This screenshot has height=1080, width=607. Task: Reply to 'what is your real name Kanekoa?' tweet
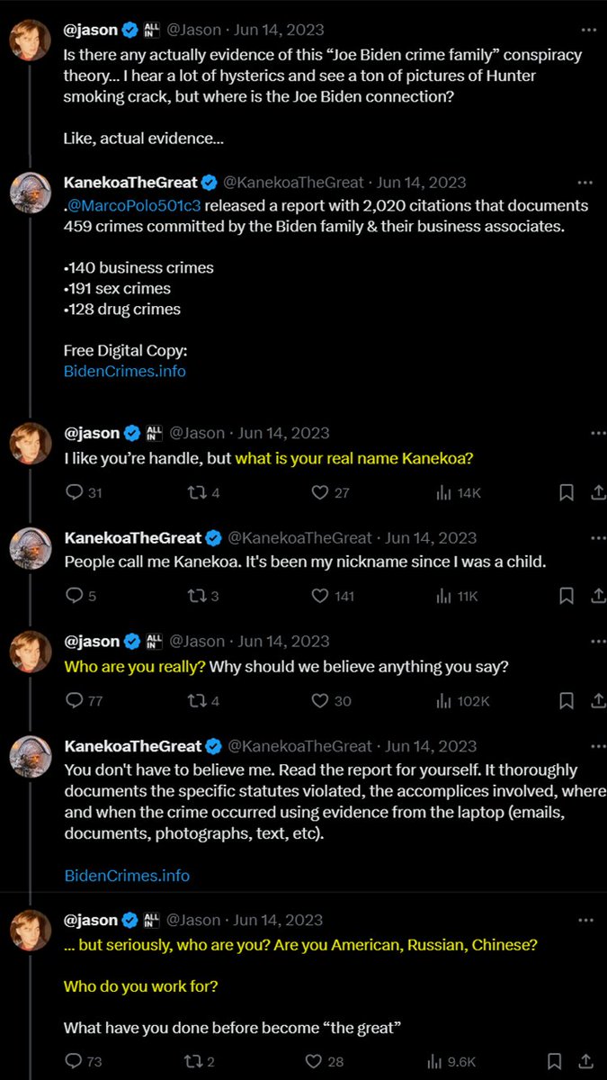75,492
